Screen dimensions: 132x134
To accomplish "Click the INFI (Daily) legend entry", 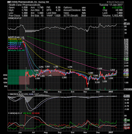I will pyautogui.click(x=16, y=37).
